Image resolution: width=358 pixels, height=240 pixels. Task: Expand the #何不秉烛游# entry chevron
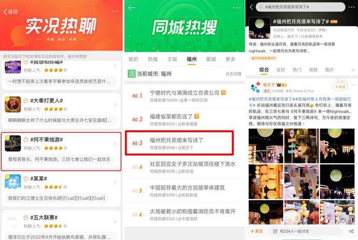(x=115, y=143)
